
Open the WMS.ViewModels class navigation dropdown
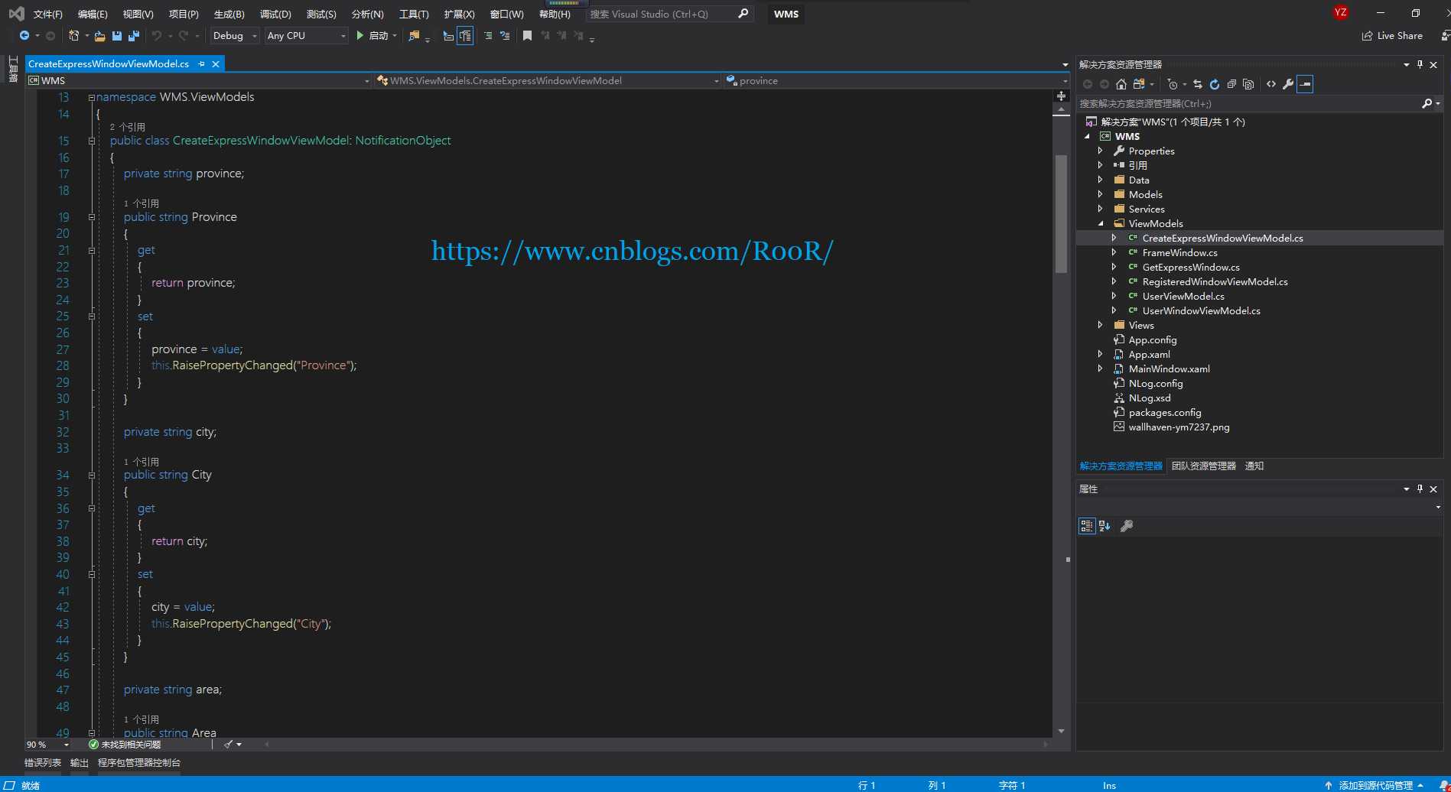(548, 80)
